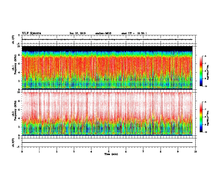Click the ch.2 spectrogram panel
This screenshot has width=220, height=170.
pyautogui.click(x=107, y=114)
